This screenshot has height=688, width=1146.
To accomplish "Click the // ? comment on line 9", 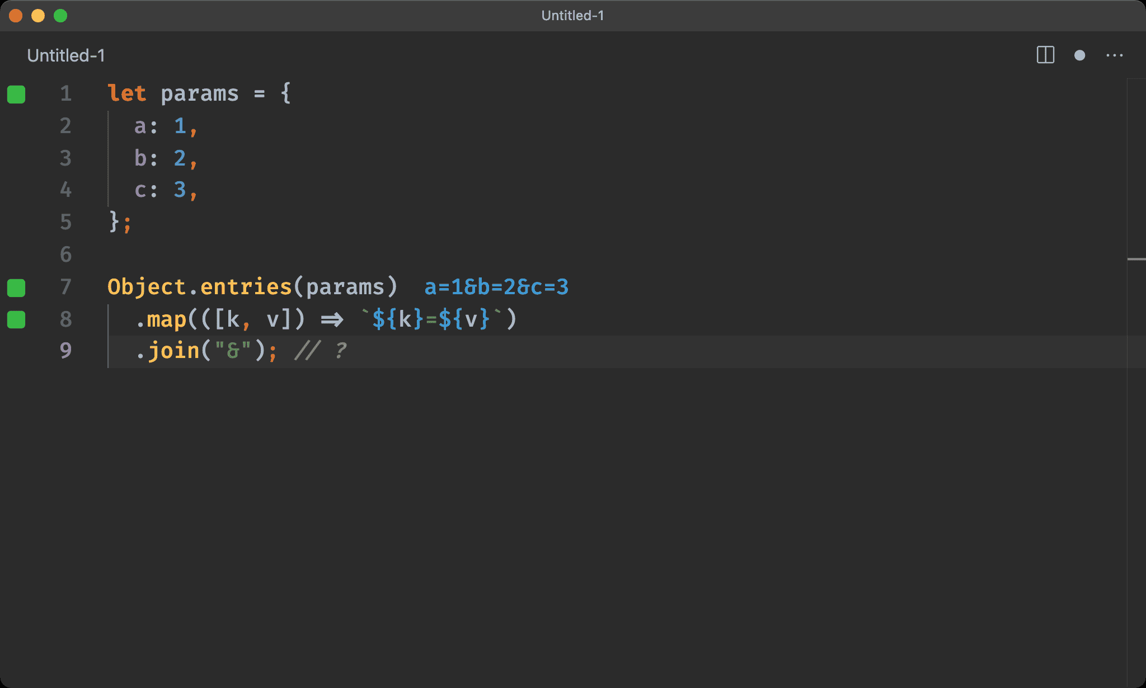I will 321,351.
